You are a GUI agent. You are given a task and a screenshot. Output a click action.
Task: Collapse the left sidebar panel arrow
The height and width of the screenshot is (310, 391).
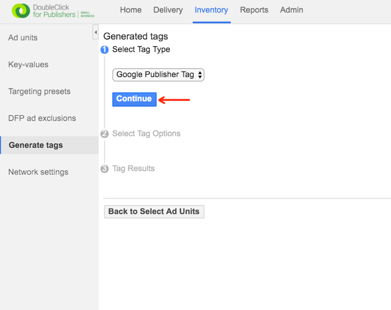coord(95,33)
